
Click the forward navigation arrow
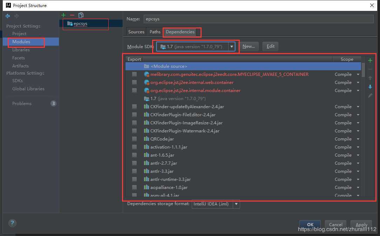click(16, 16)
